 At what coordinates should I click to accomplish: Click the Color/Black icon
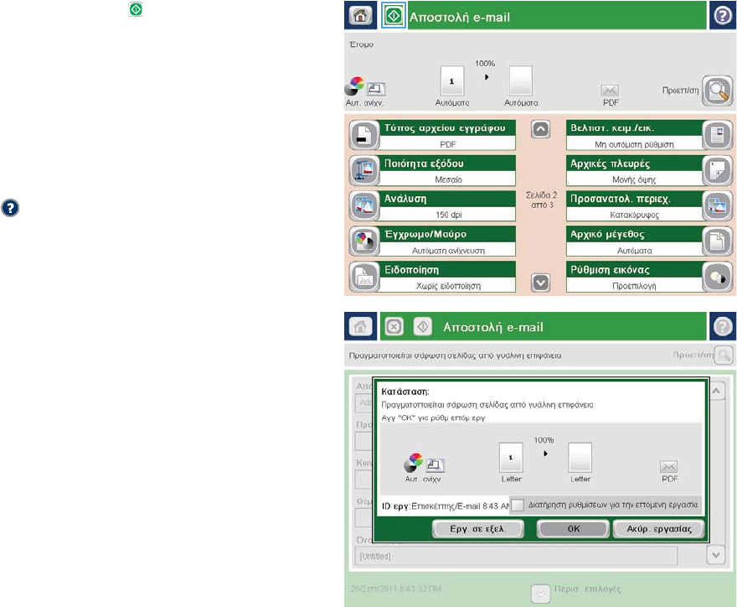pyautogui.click(x=362, y=242)
